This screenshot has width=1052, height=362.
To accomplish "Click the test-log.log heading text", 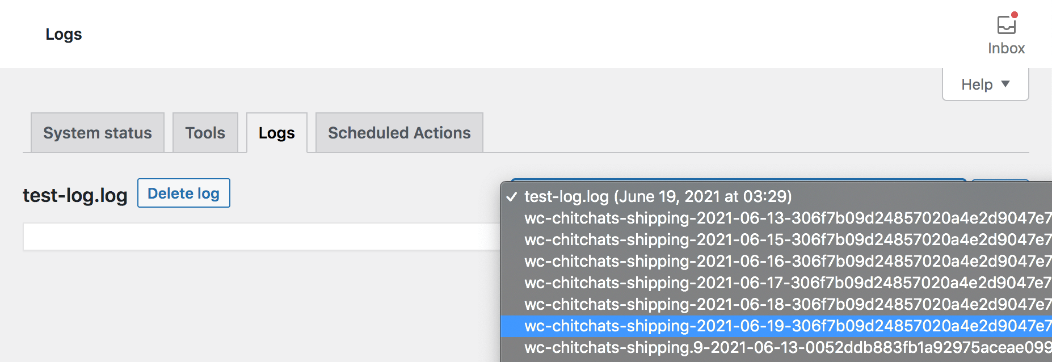I will (x=75, y=195).
